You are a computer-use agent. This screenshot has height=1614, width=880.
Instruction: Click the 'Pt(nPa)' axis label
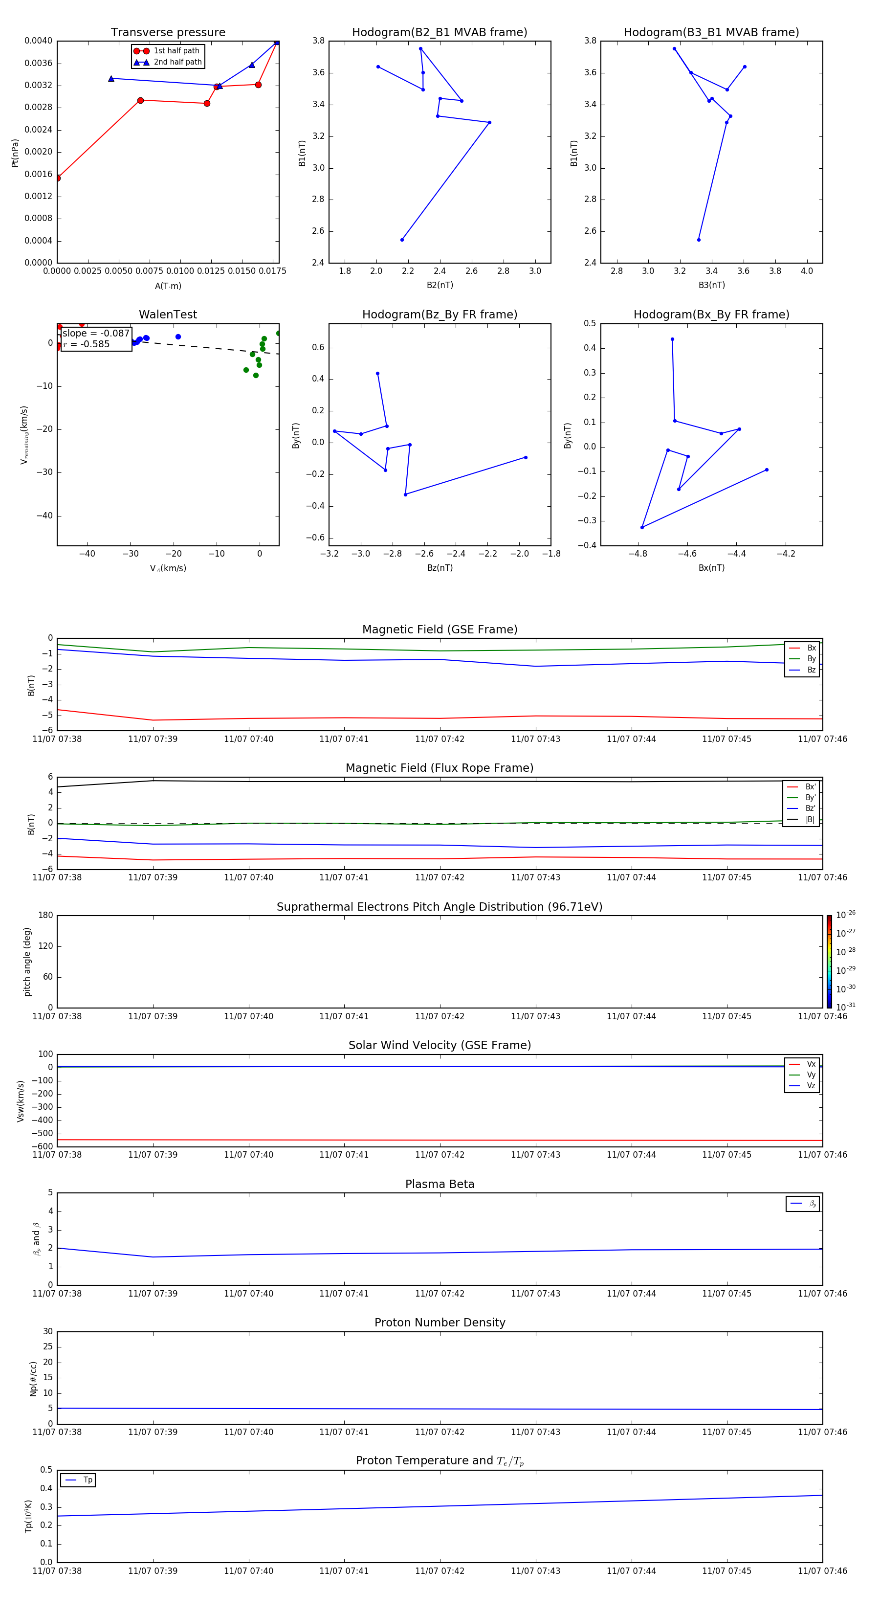coord(15,153)
